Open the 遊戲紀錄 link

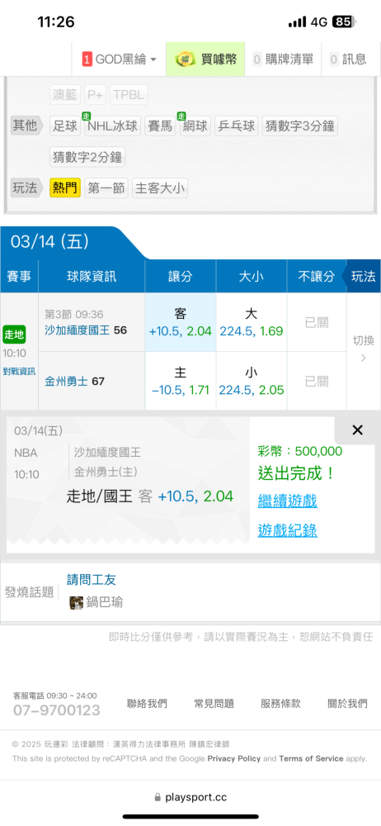[287, 530]
